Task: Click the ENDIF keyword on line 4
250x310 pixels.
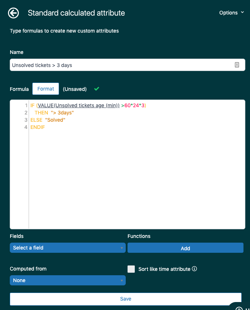Action: click(x=38, y=127)
